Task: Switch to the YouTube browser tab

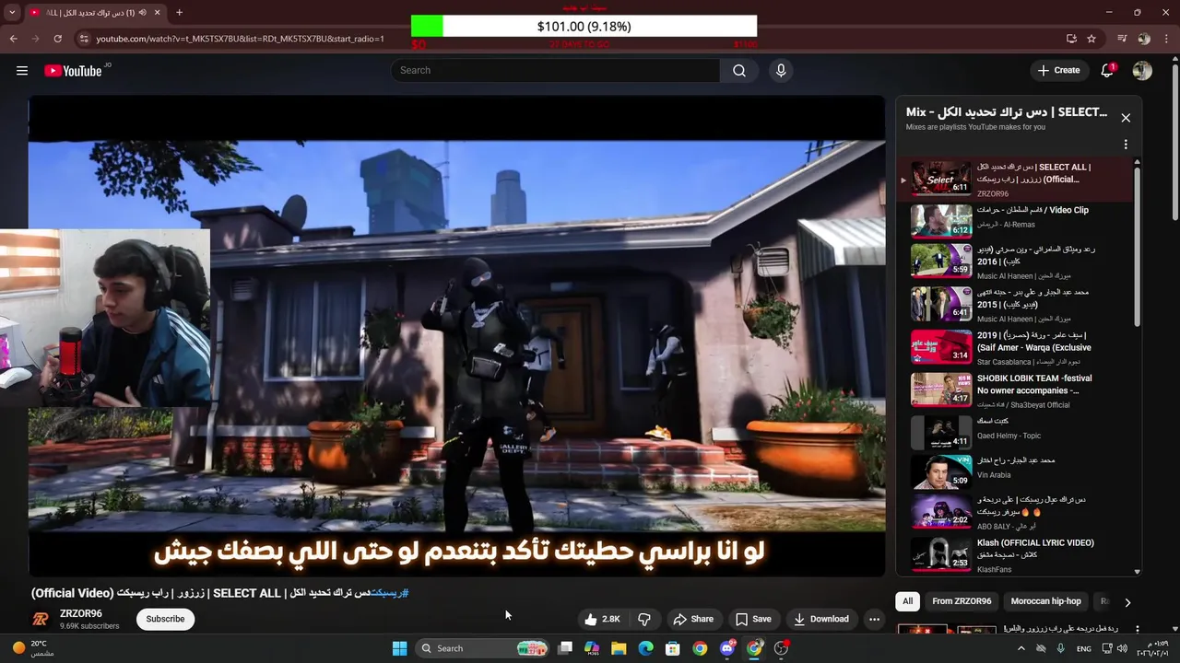Action: (x=92, y=12)
